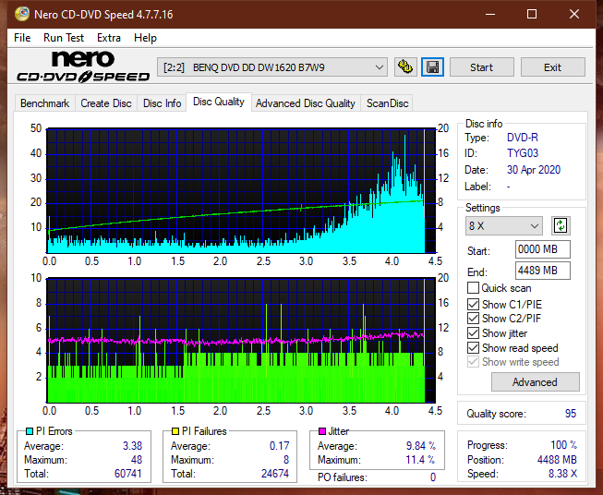Screen dimensions: 603x495
Task: Click the cyan PI Errors legend swatch
Action: (x=30, y=431)
